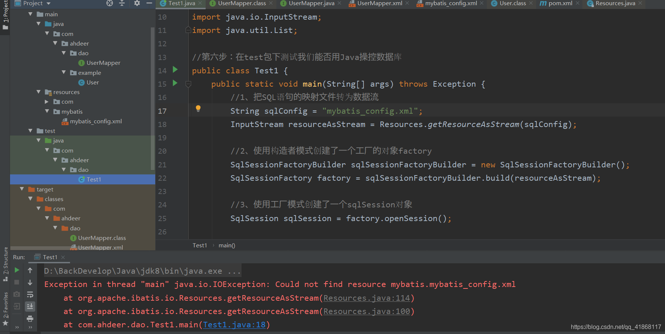The width and height of the screenshot is (665, 334).
Task: Click line number 22 in the gutter
Action: (162, 178)
